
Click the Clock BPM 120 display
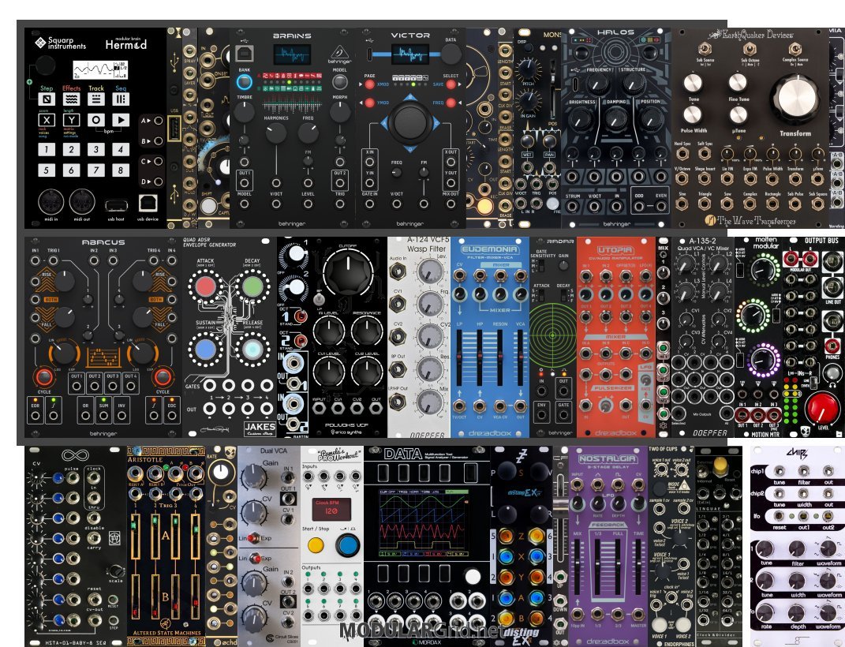(331, 510)
